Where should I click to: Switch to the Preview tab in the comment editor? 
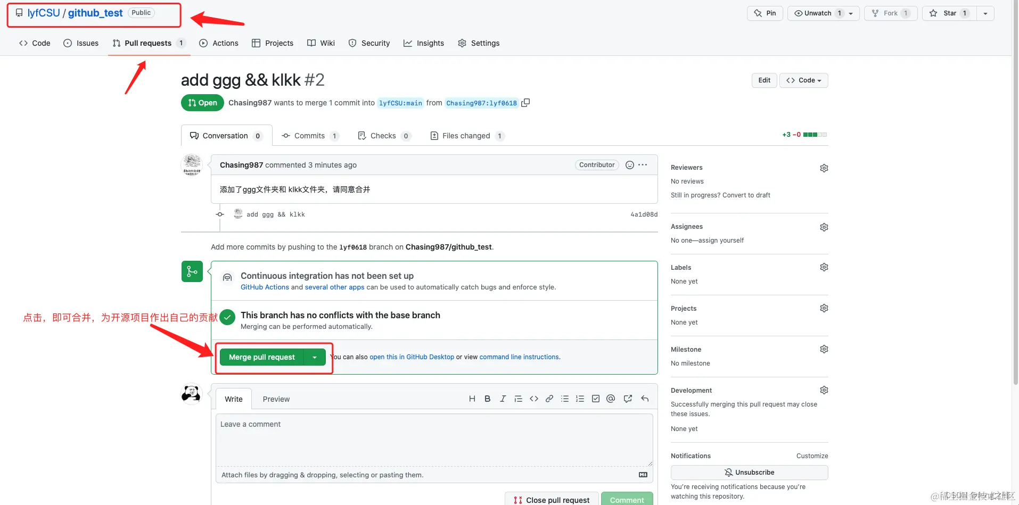(276, 399)
